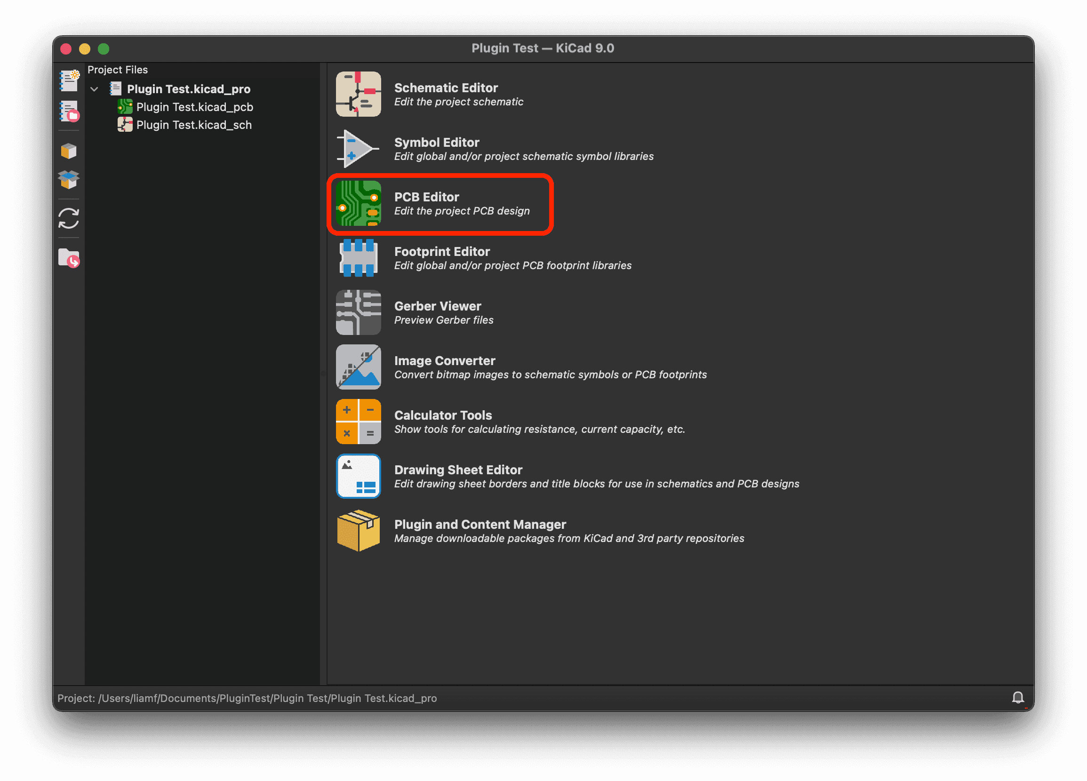Open the Plugin and Content Manager icon

358,530
